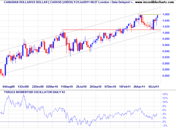
Task: Click the 12% oscillator axis label
Action: coord(165,98)
